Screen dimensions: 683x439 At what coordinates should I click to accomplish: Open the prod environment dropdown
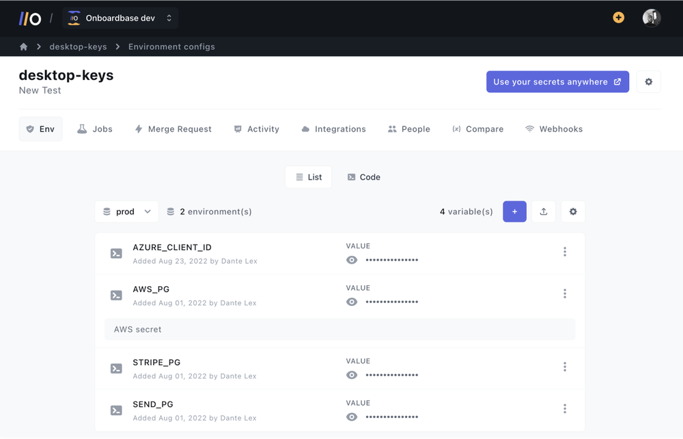[126, 212]
